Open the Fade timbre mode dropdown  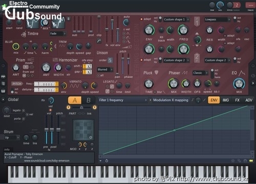coord(58,34)
